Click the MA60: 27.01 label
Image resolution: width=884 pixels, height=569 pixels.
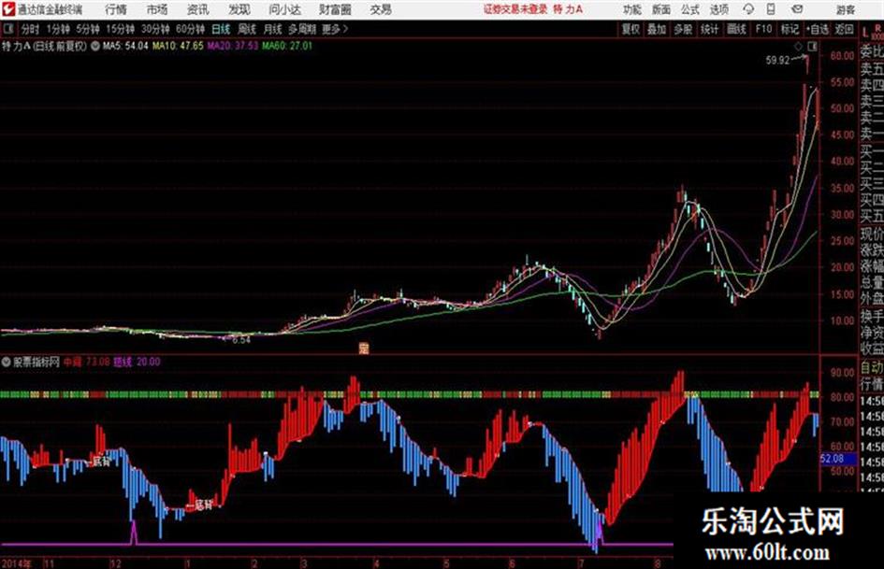[x=287, y=46]
